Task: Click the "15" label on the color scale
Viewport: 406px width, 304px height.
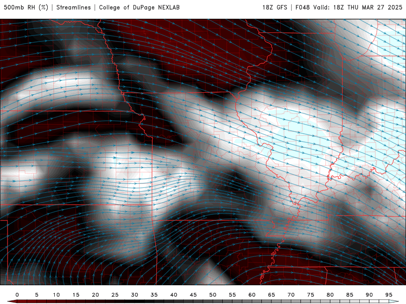Action: tap(76, 295)
